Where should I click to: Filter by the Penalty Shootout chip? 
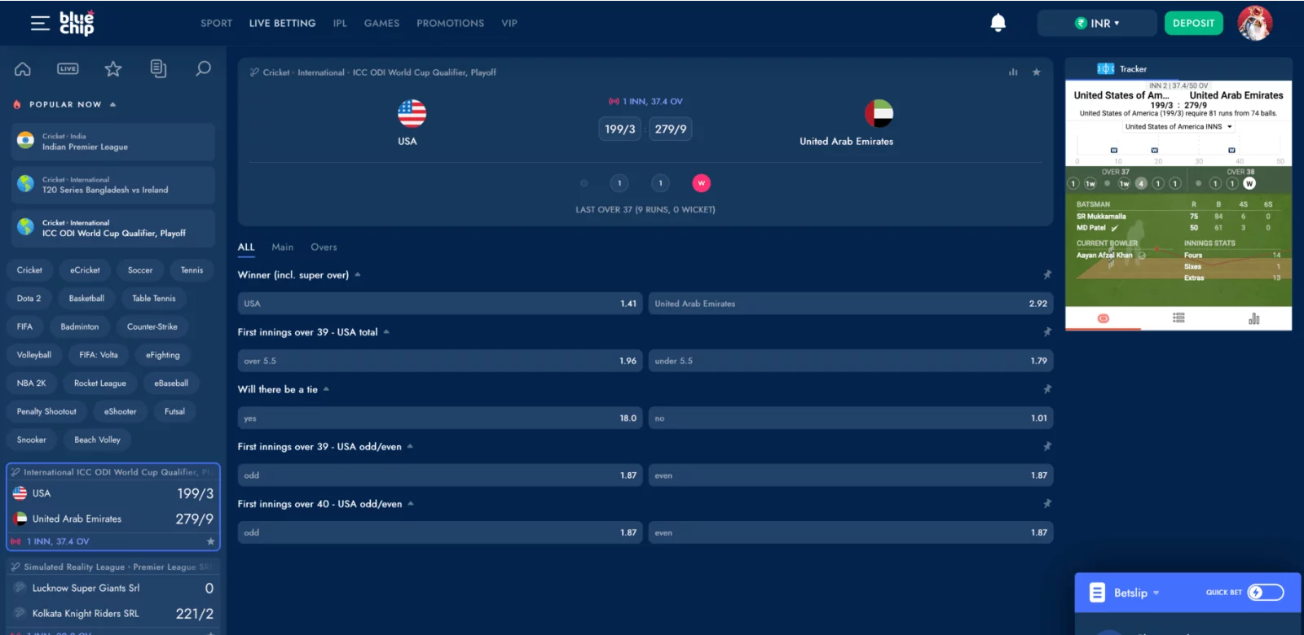click(x=46, y=412)
